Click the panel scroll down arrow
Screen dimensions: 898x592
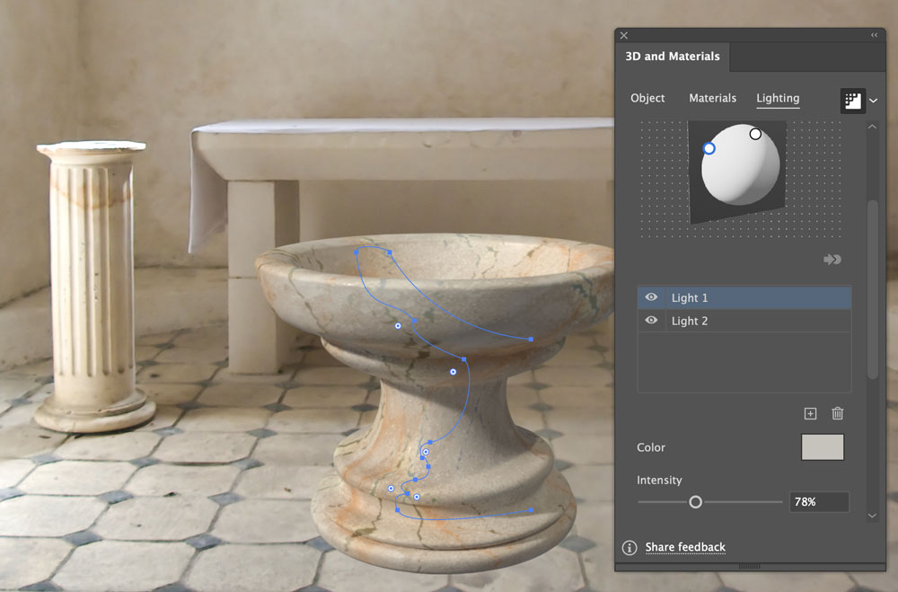(x=872, y=516)
